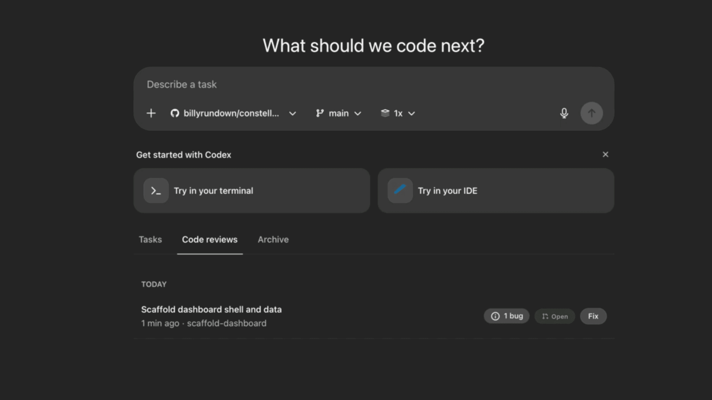Open the Archive tab
Viewport: 712px width, 400px height.
point(273,240)
